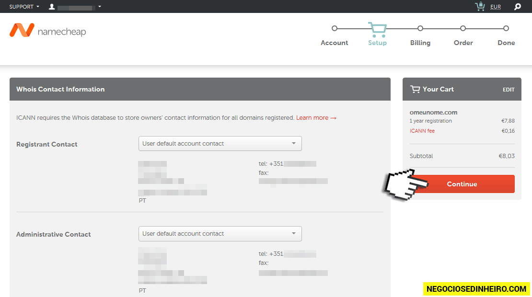Image resolution: width=532 pixels, height=297 pixels.
Task: Open the EUR currency selector
Action: pos(496,7)
